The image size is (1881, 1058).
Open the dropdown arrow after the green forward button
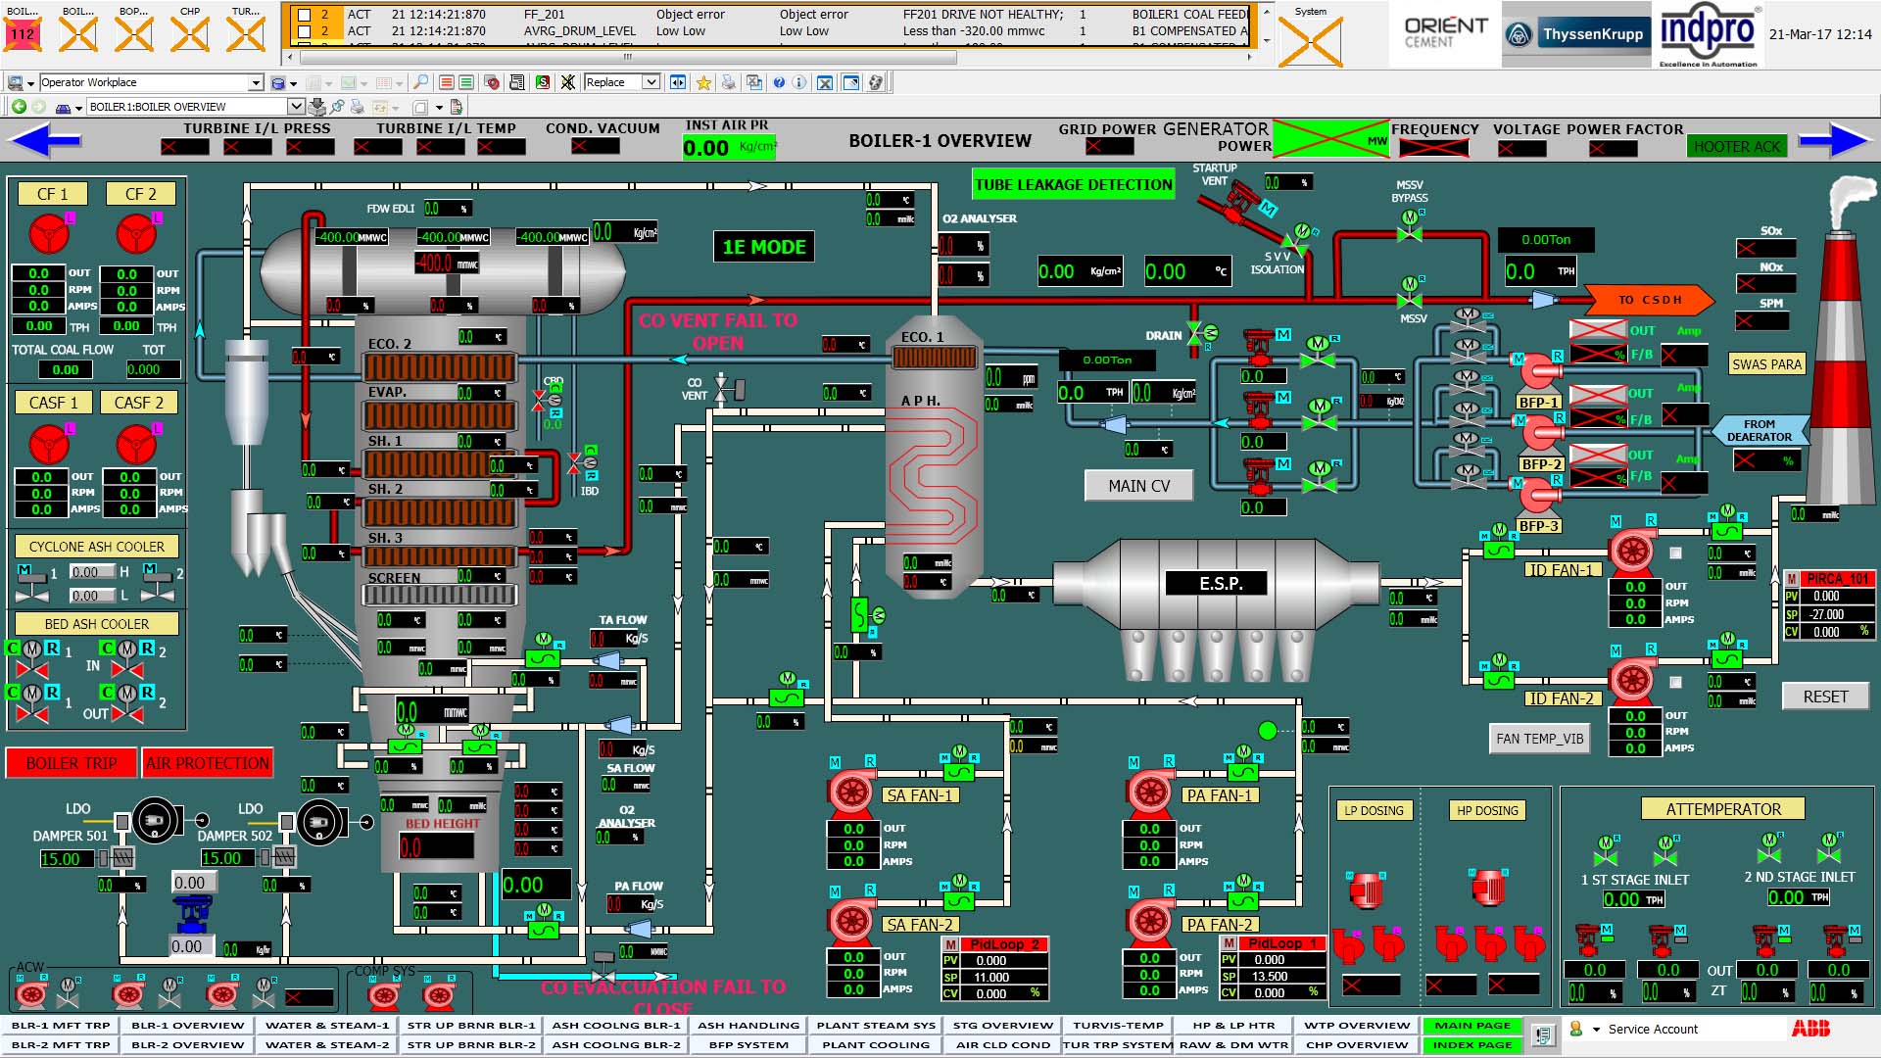point(77,108)
